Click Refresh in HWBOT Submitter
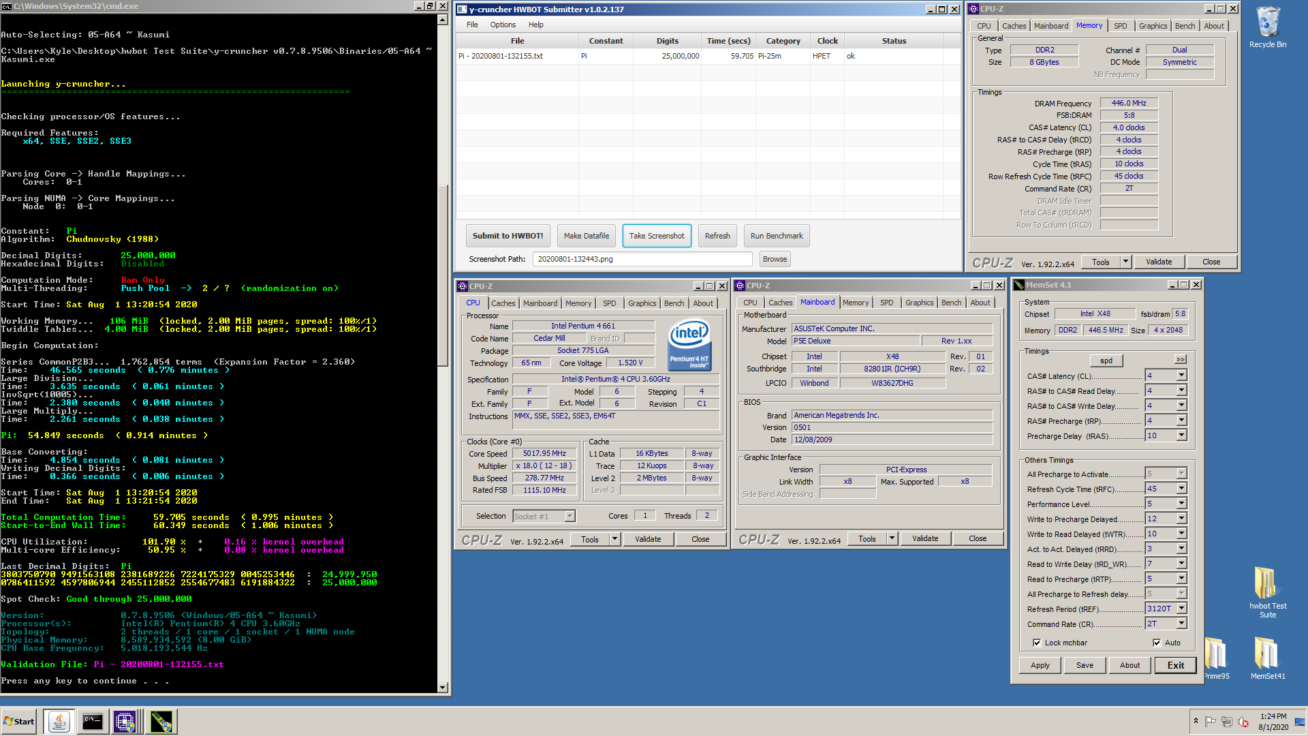Image resolution: width=1308 pixels, height=736 pixels. click(717, 236)
